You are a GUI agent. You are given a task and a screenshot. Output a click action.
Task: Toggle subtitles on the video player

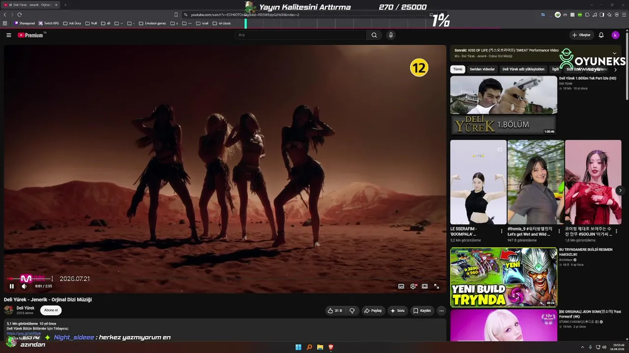[x=401, y=286]
